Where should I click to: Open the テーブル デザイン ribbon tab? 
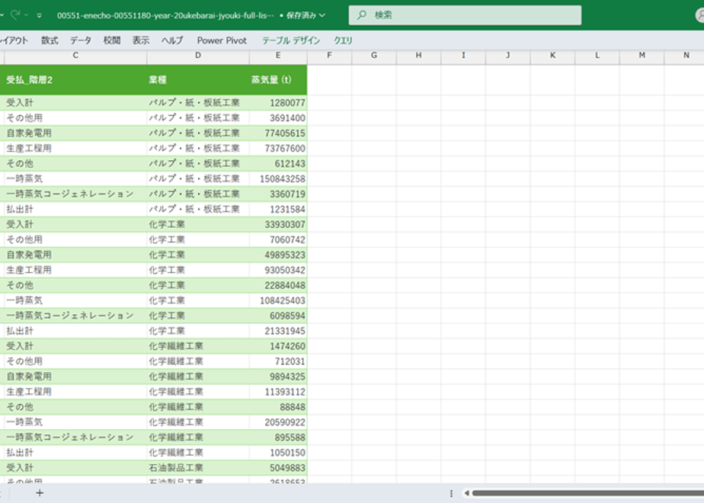[291, 40]
